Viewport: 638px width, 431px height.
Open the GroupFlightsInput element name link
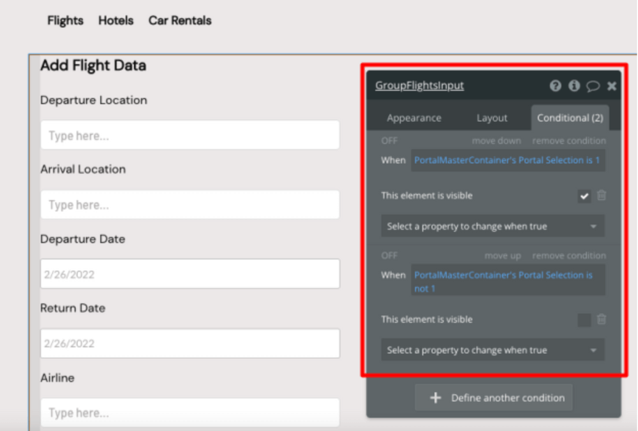click(420, 85)
